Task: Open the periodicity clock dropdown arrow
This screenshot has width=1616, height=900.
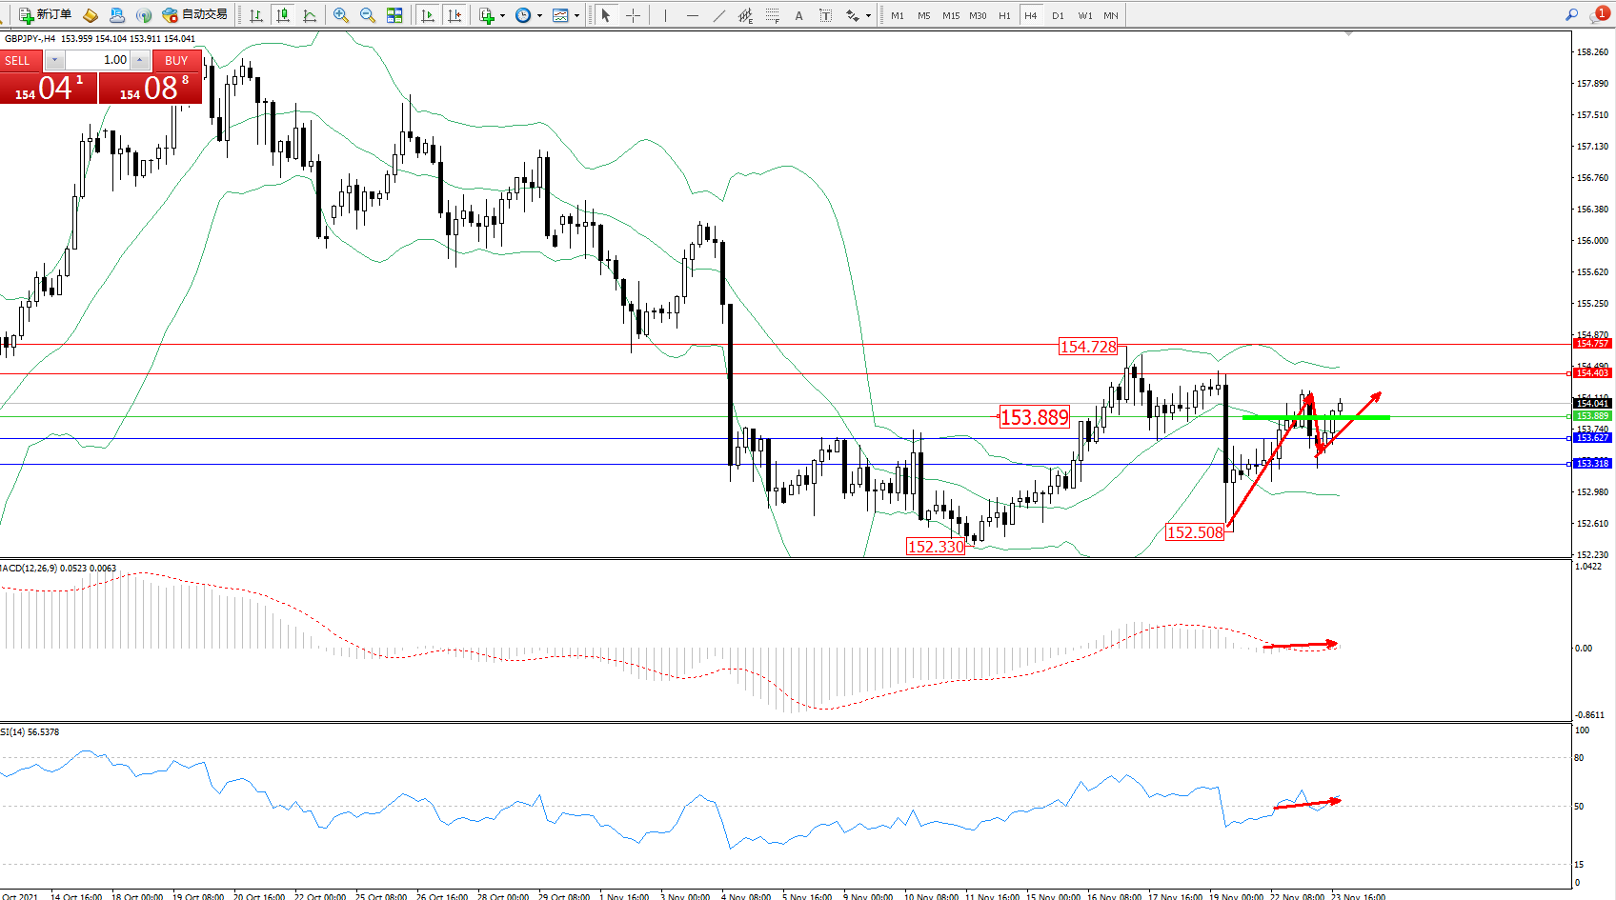Action: coord(539,16)
